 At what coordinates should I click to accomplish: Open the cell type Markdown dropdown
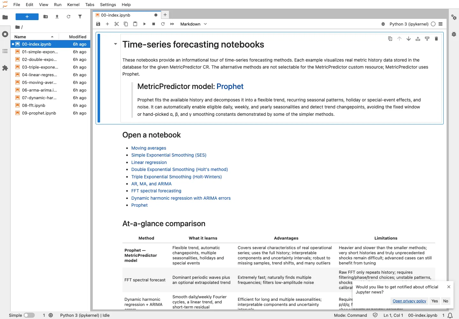193,24
